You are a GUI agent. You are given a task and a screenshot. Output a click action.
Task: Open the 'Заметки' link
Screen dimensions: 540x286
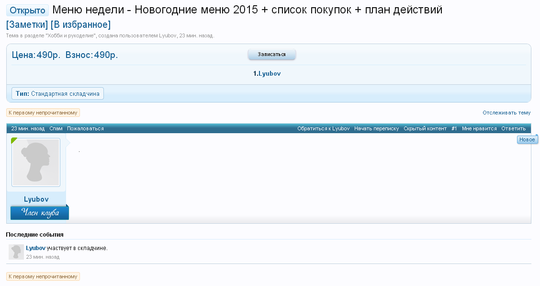tap(27, 24)
